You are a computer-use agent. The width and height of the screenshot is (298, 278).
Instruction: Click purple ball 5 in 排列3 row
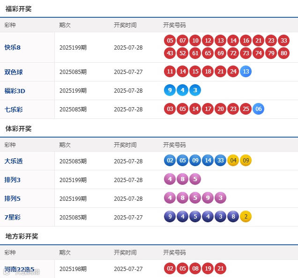195,179
